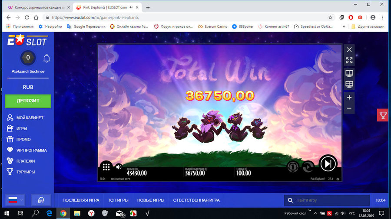
Task: Open the slot game menu grid icon
Action: [x=106, y=167]
